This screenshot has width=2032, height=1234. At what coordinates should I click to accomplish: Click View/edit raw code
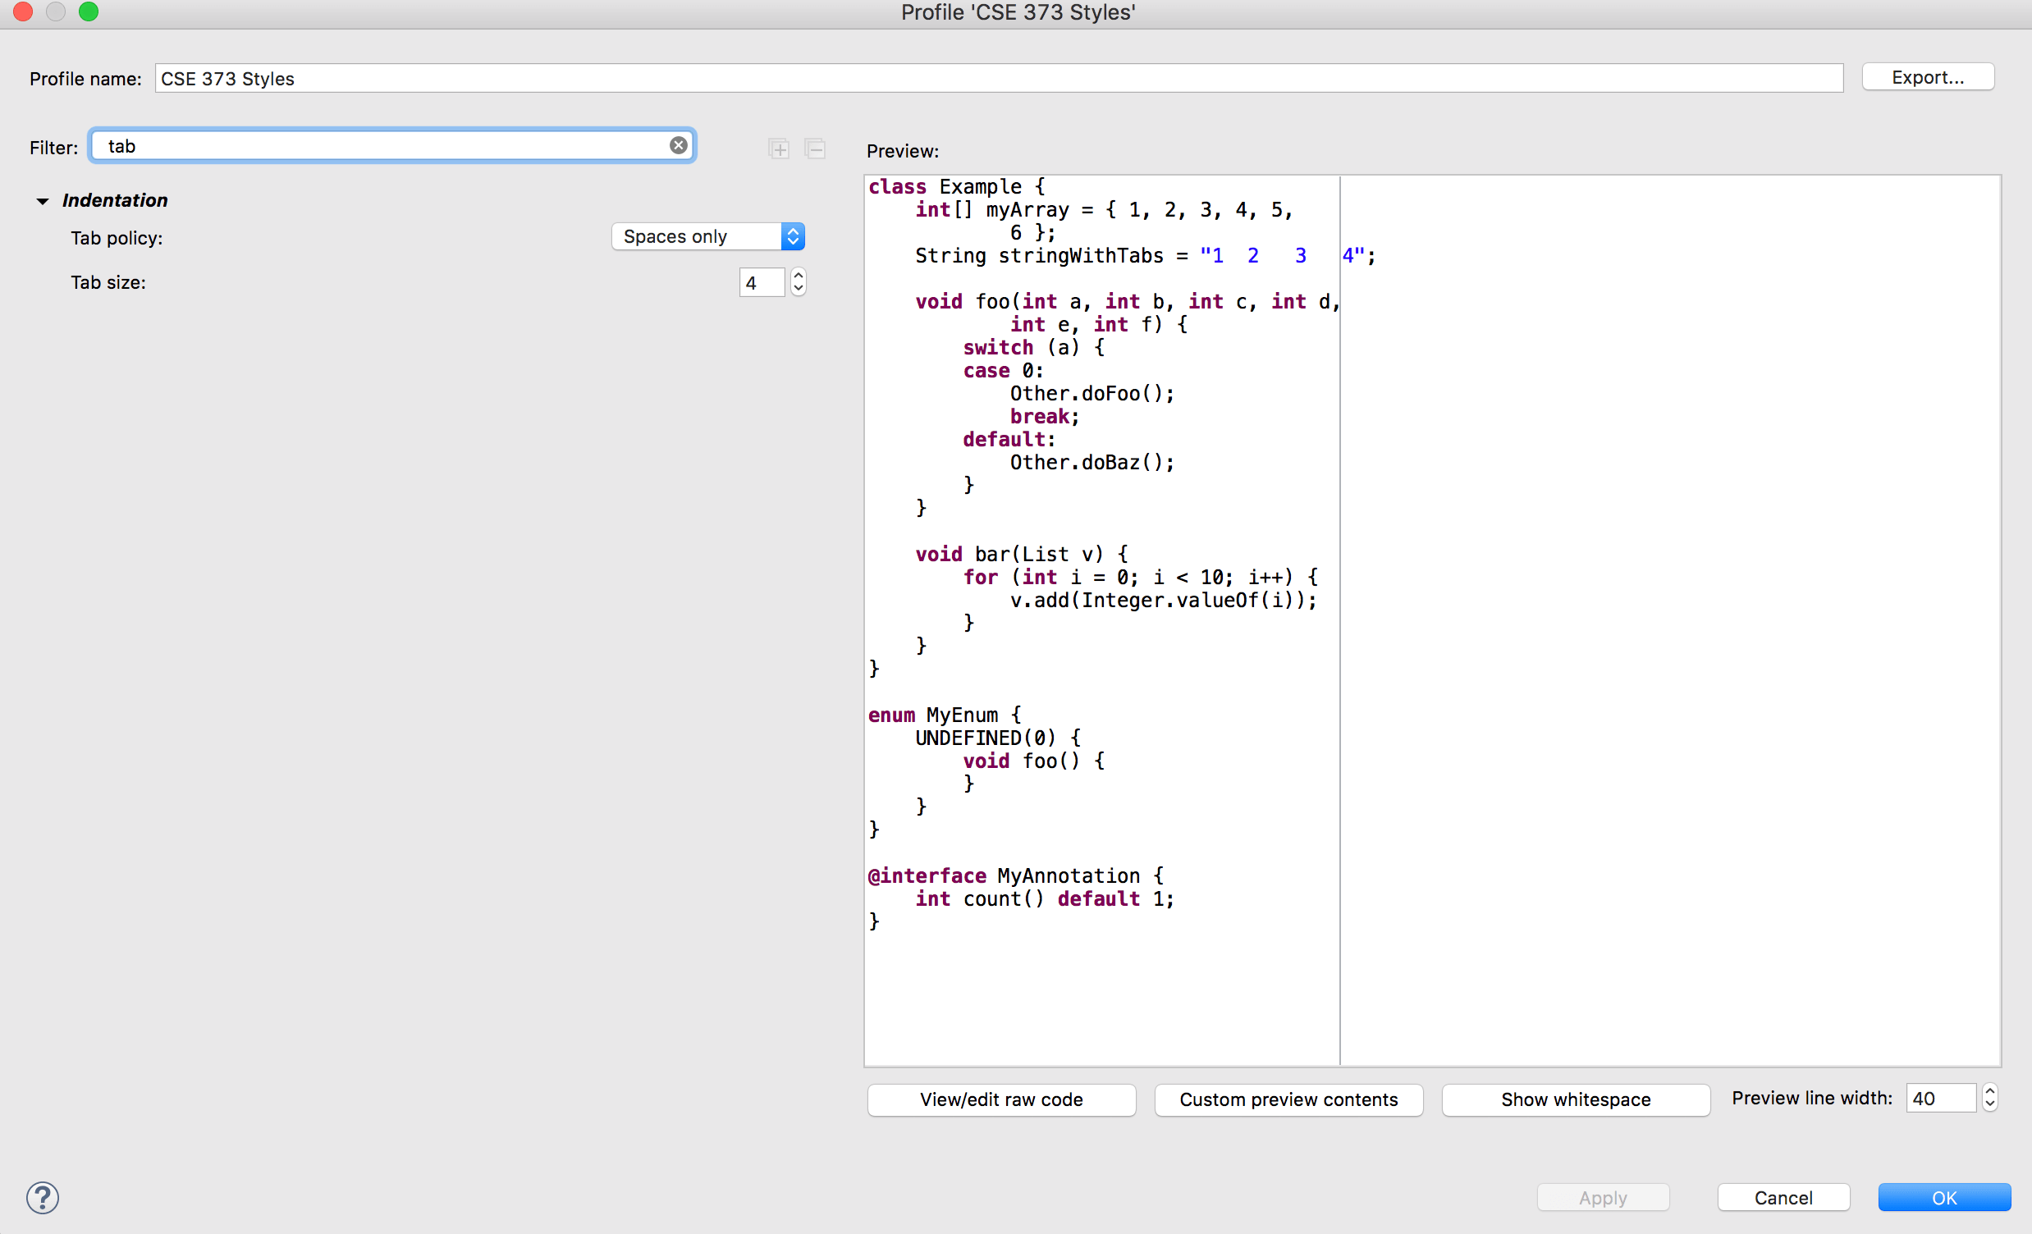(x=1000, y=1099)
